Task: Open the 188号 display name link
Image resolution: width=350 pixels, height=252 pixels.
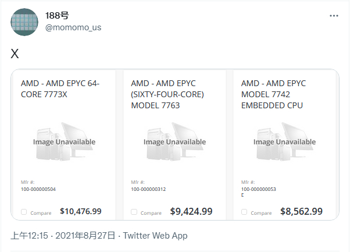Action: (x=58, y=16)
